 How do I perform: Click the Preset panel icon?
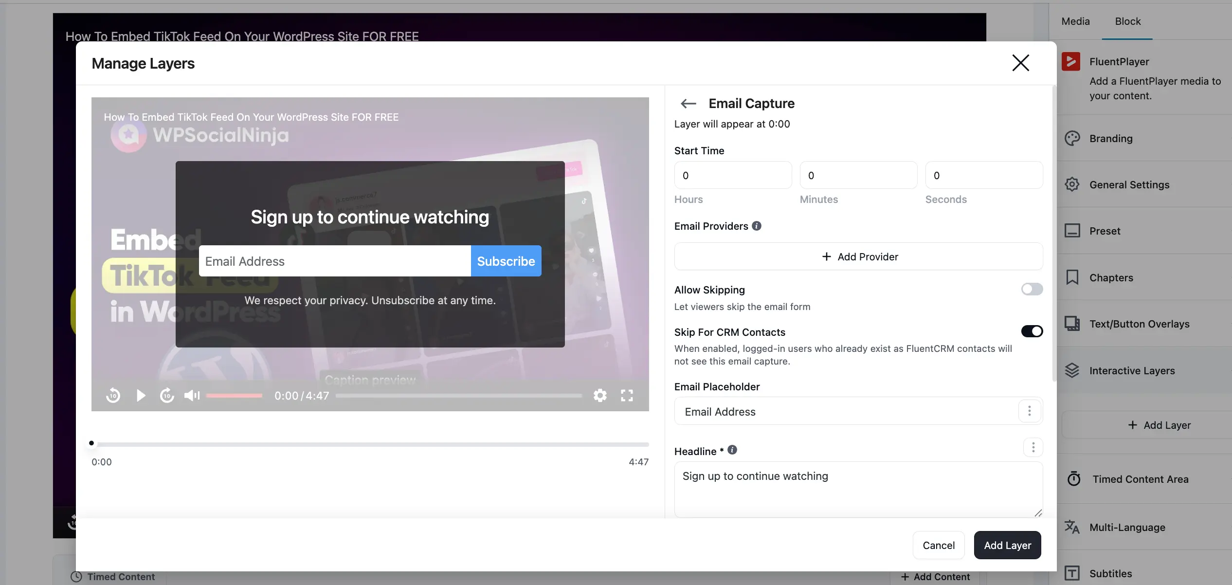[x=1072, y=231]
